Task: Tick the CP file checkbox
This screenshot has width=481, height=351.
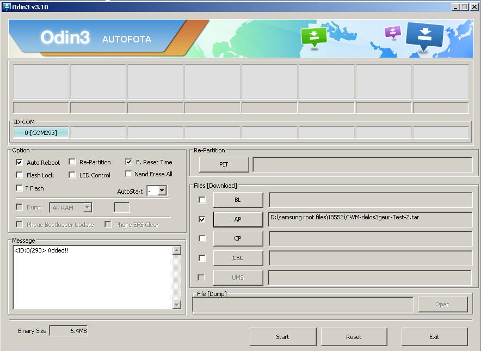Action: 202,238
